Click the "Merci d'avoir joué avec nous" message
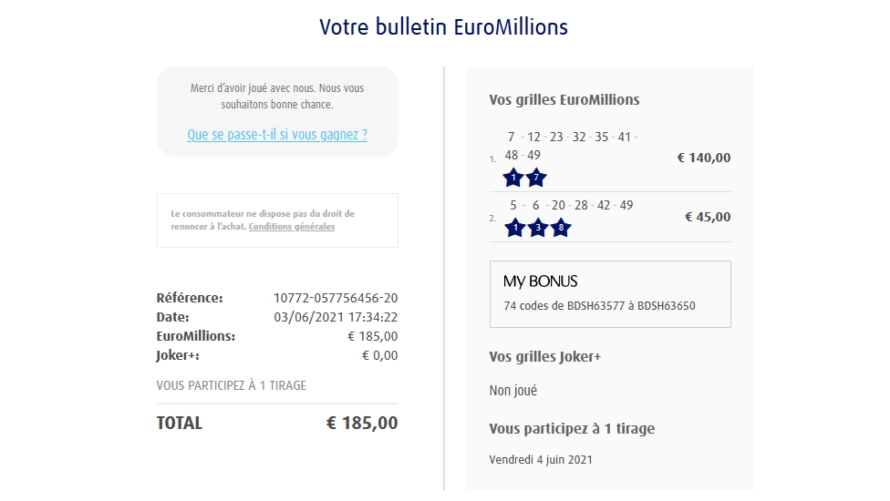Viewport: 890px width, 501px height. 277,97
